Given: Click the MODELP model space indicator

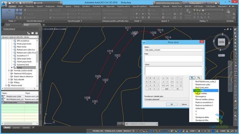Looking at the screenshot, I should coord(127,131).
